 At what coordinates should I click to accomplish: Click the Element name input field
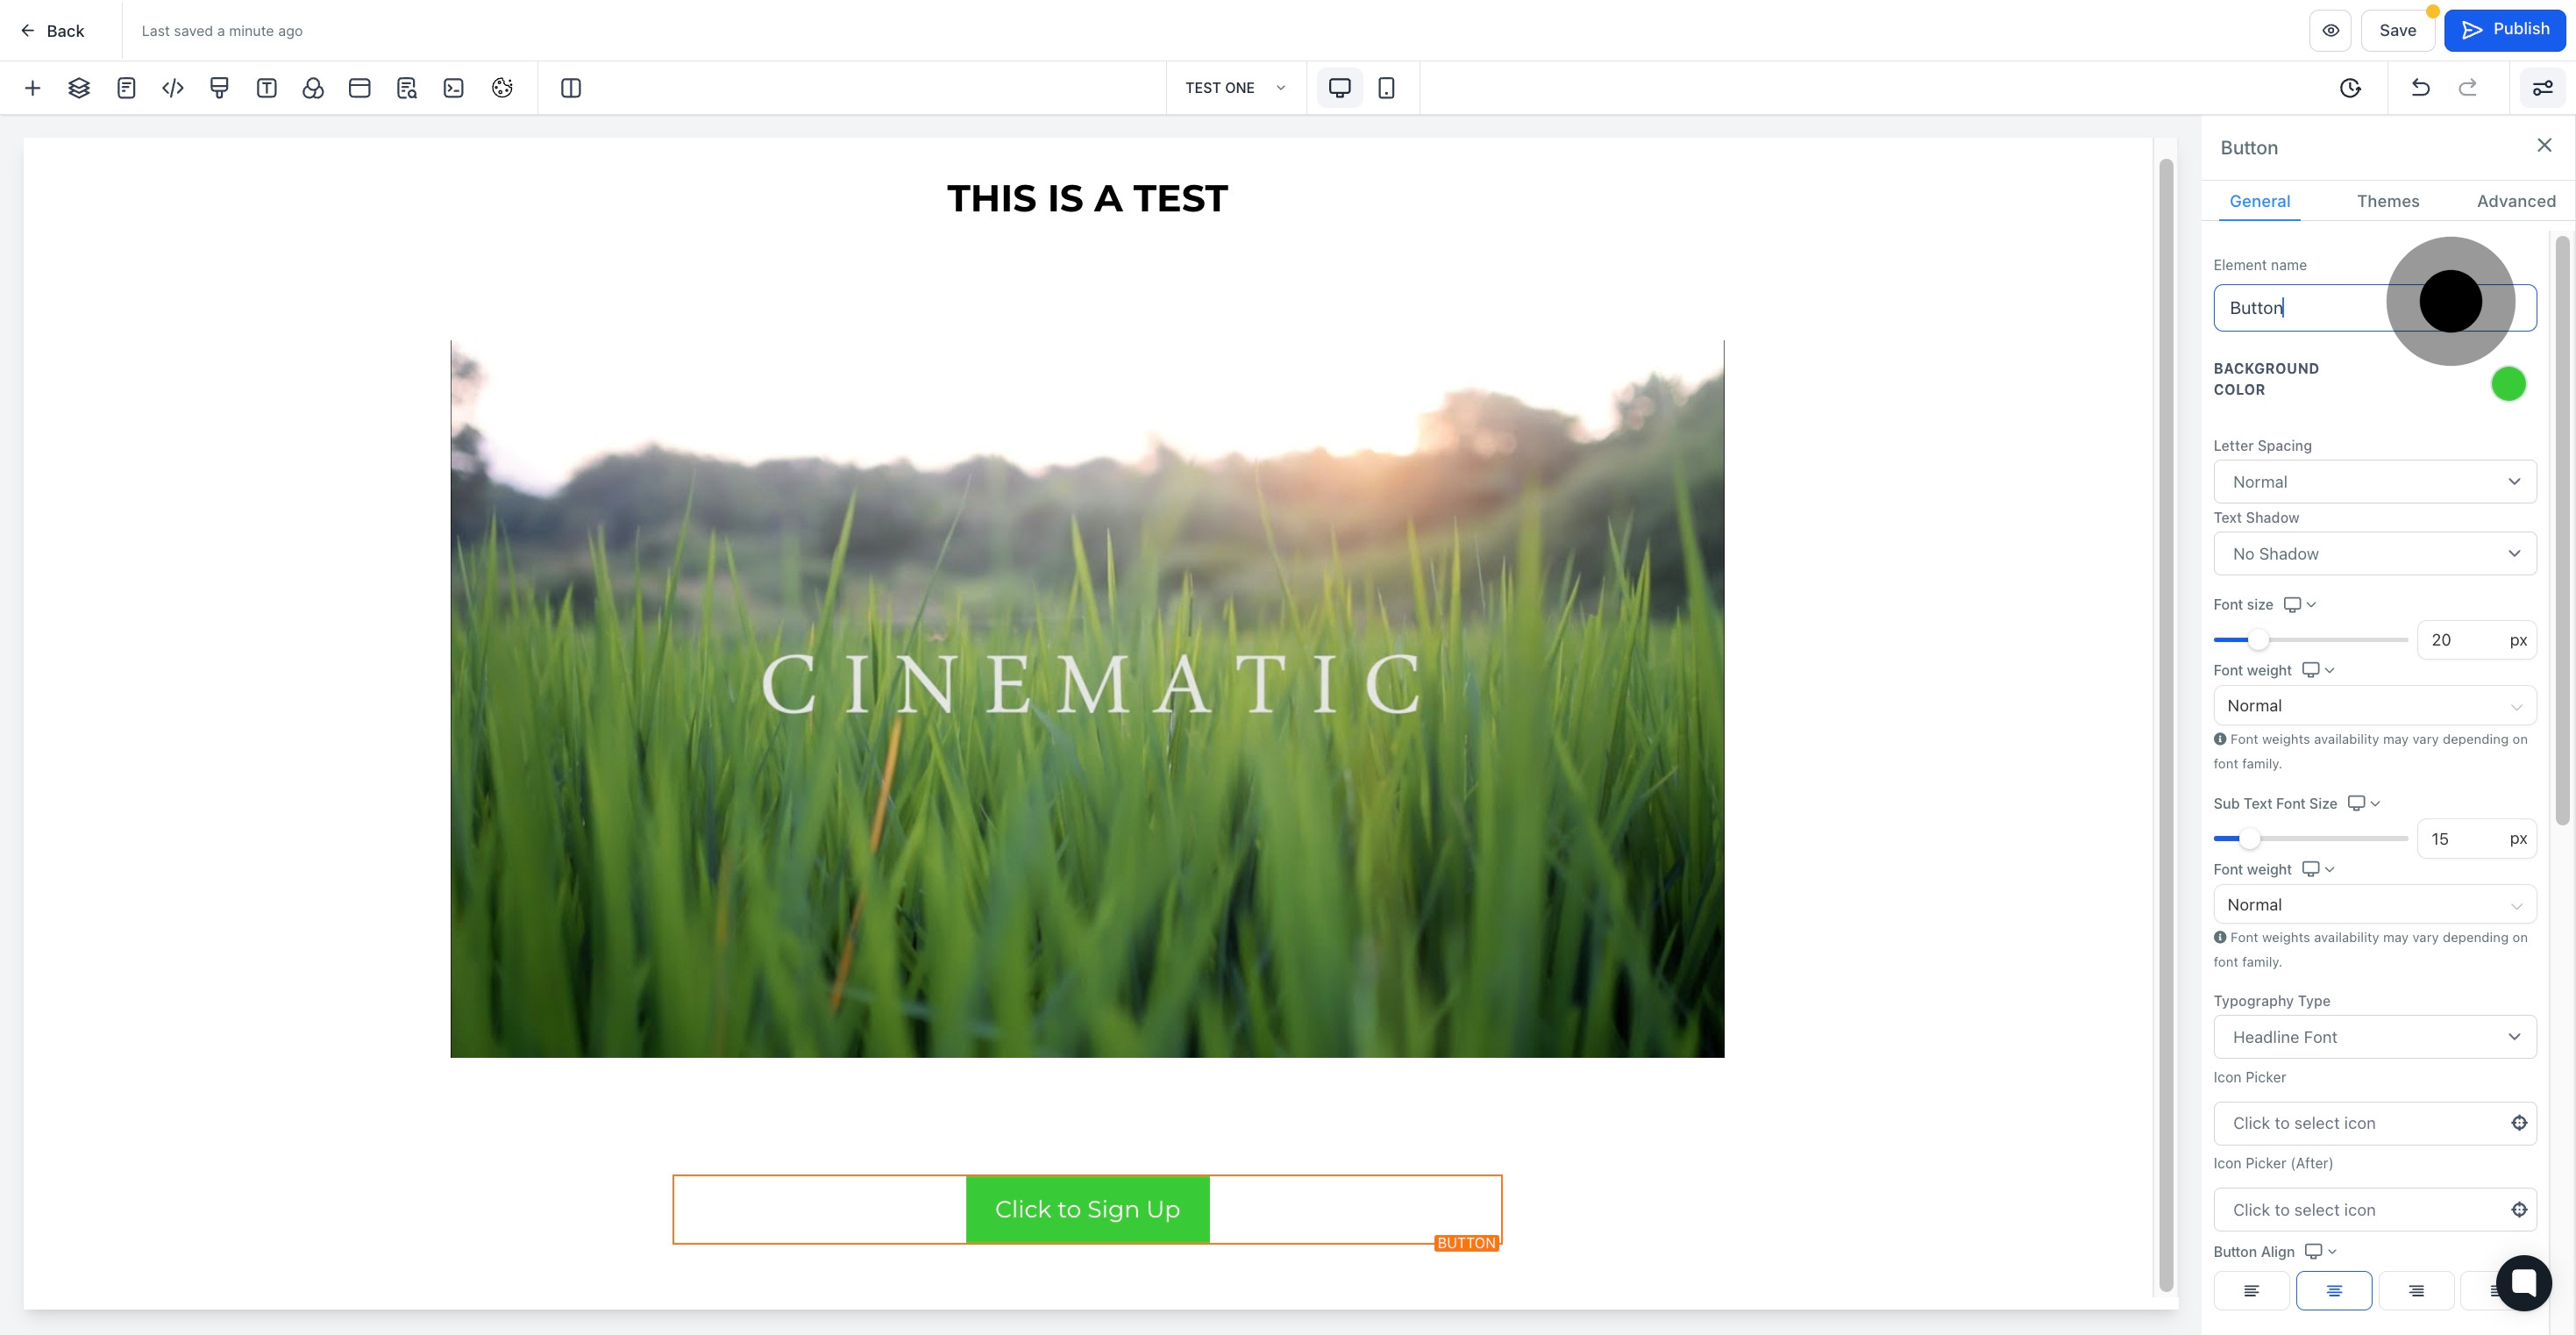[x=2374, y=308]
